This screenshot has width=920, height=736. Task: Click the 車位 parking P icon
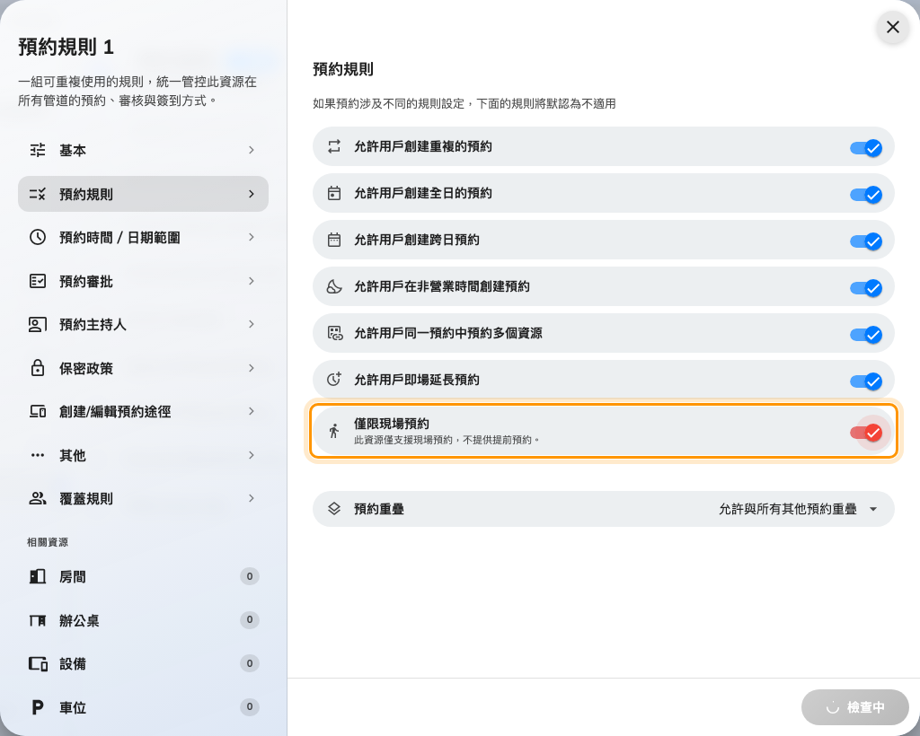point(38,707)
